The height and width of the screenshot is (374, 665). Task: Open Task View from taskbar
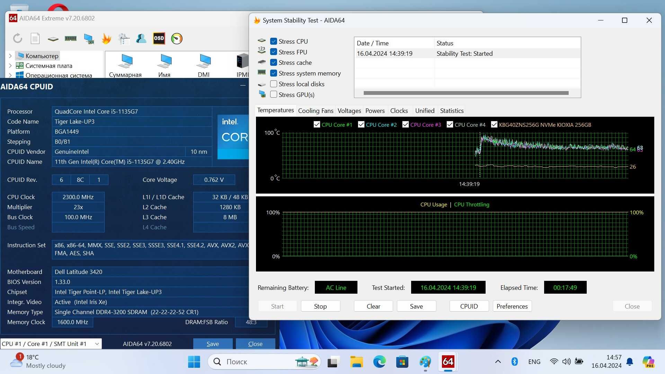333,362
